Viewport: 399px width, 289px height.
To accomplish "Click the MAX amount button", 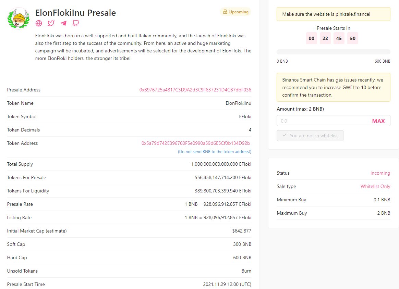I will (378, 121).
